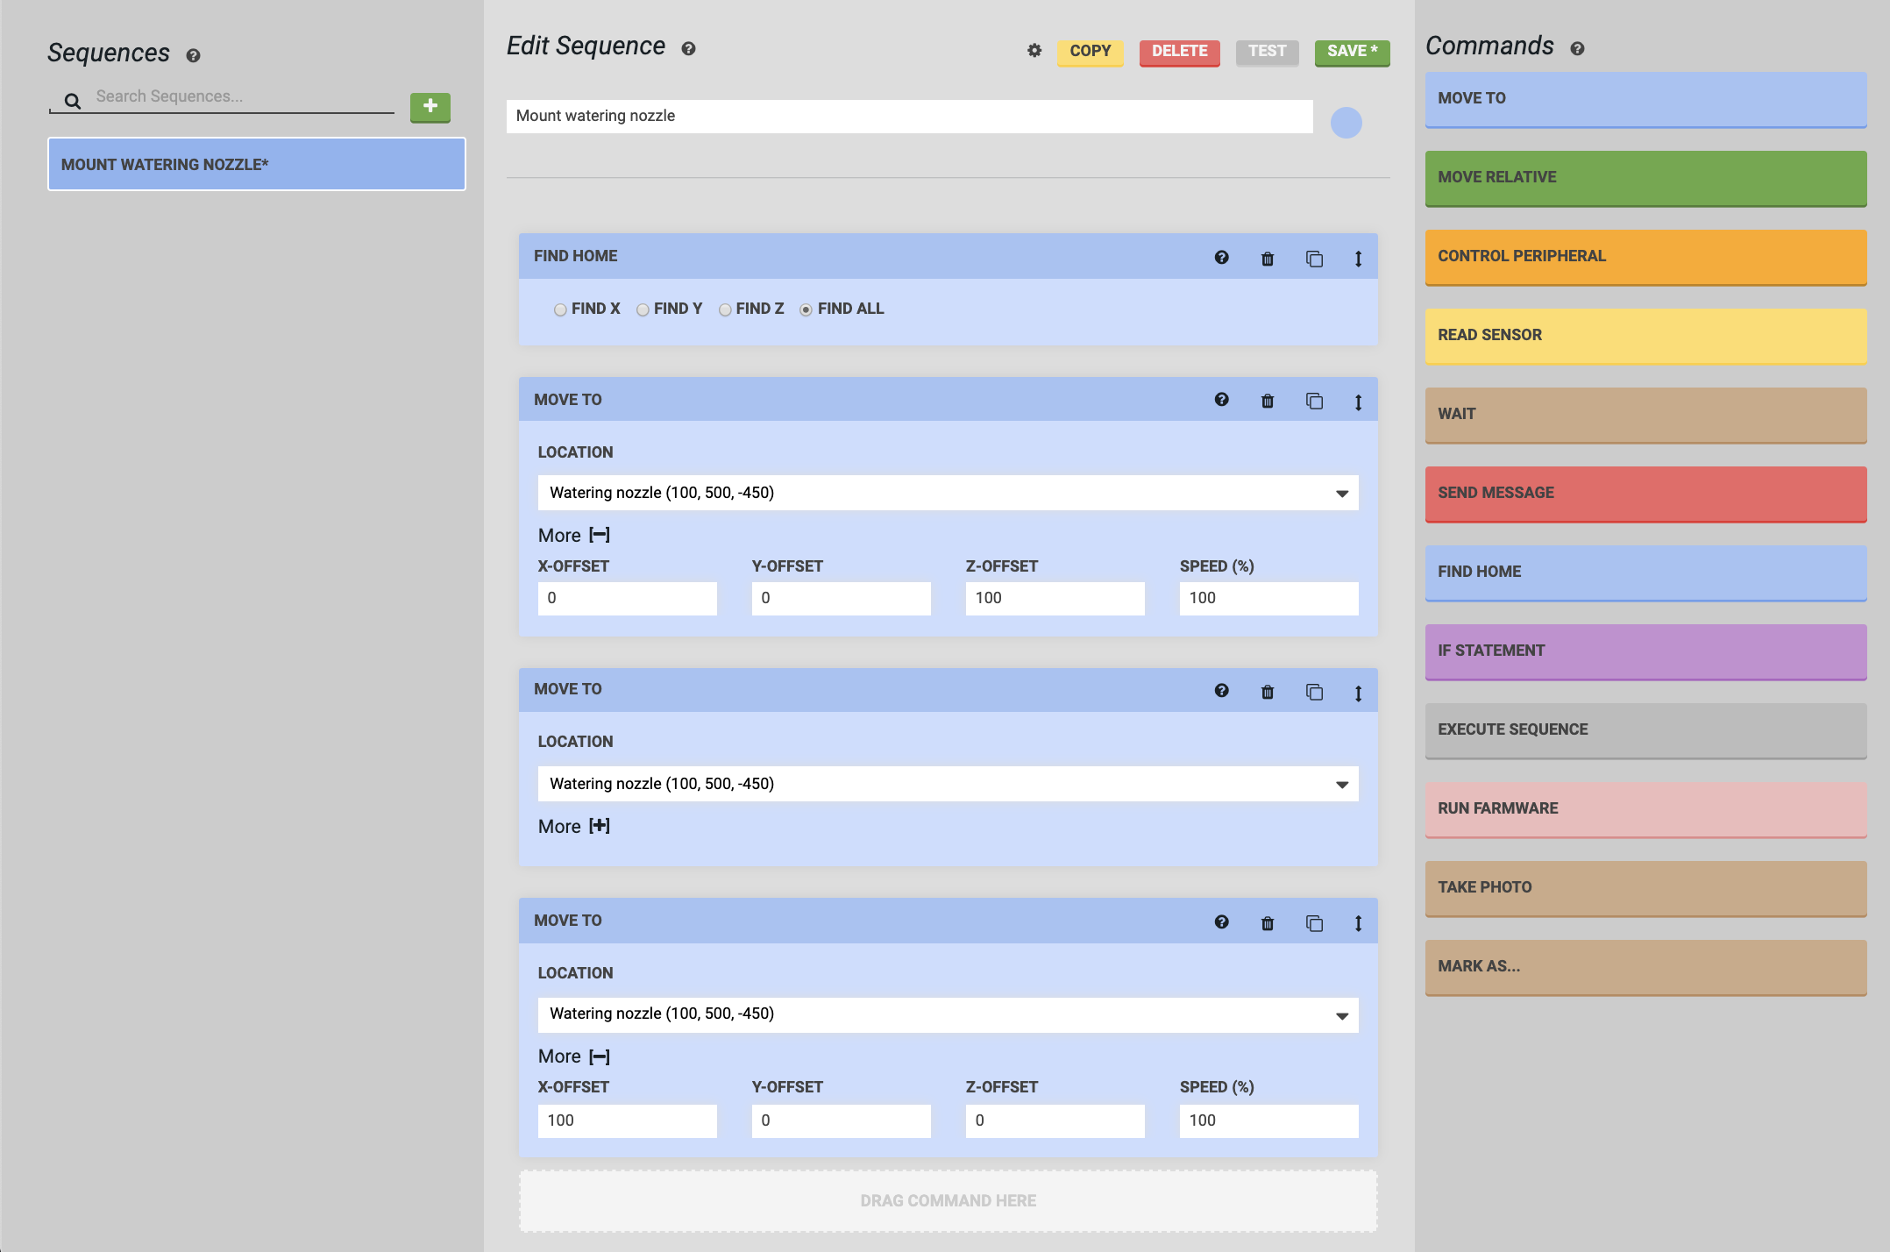This screenshot has width=1890, height=1252.
Task: Delete the last Move To step via trash icon
Action: [1268, 922]
